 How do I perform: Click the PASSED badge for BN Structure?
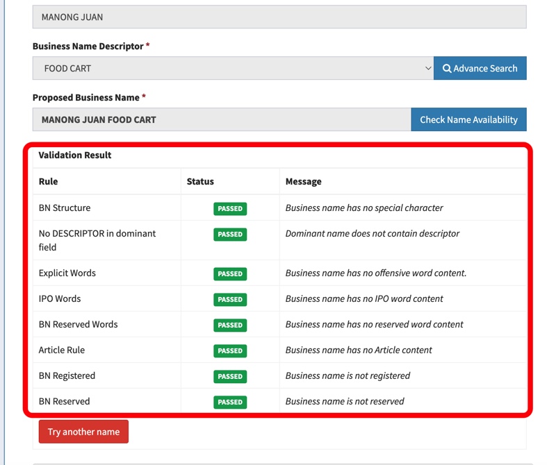[230, 208]
